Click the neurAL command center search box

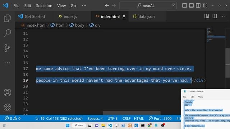click(x=148, y=6)
